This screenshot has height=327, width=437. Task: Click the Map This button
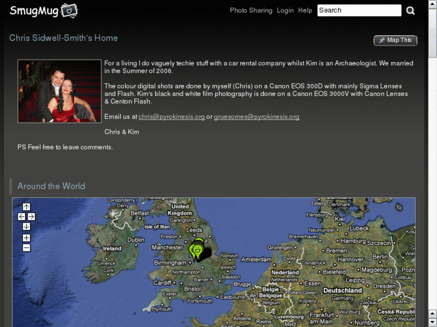(x=395, y=40)
